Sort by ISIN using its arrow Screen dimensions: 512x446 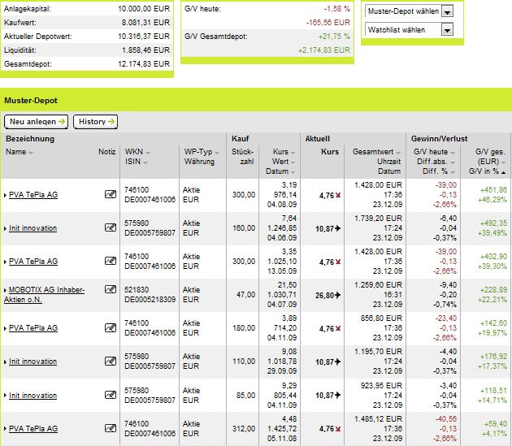pyautogui.click(x=145, y=162)
